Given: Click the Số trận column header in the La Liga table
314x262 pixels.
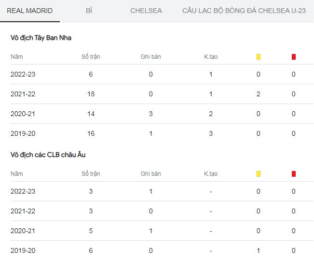Looking at the screenshot, I should click(x=91, y=57).
